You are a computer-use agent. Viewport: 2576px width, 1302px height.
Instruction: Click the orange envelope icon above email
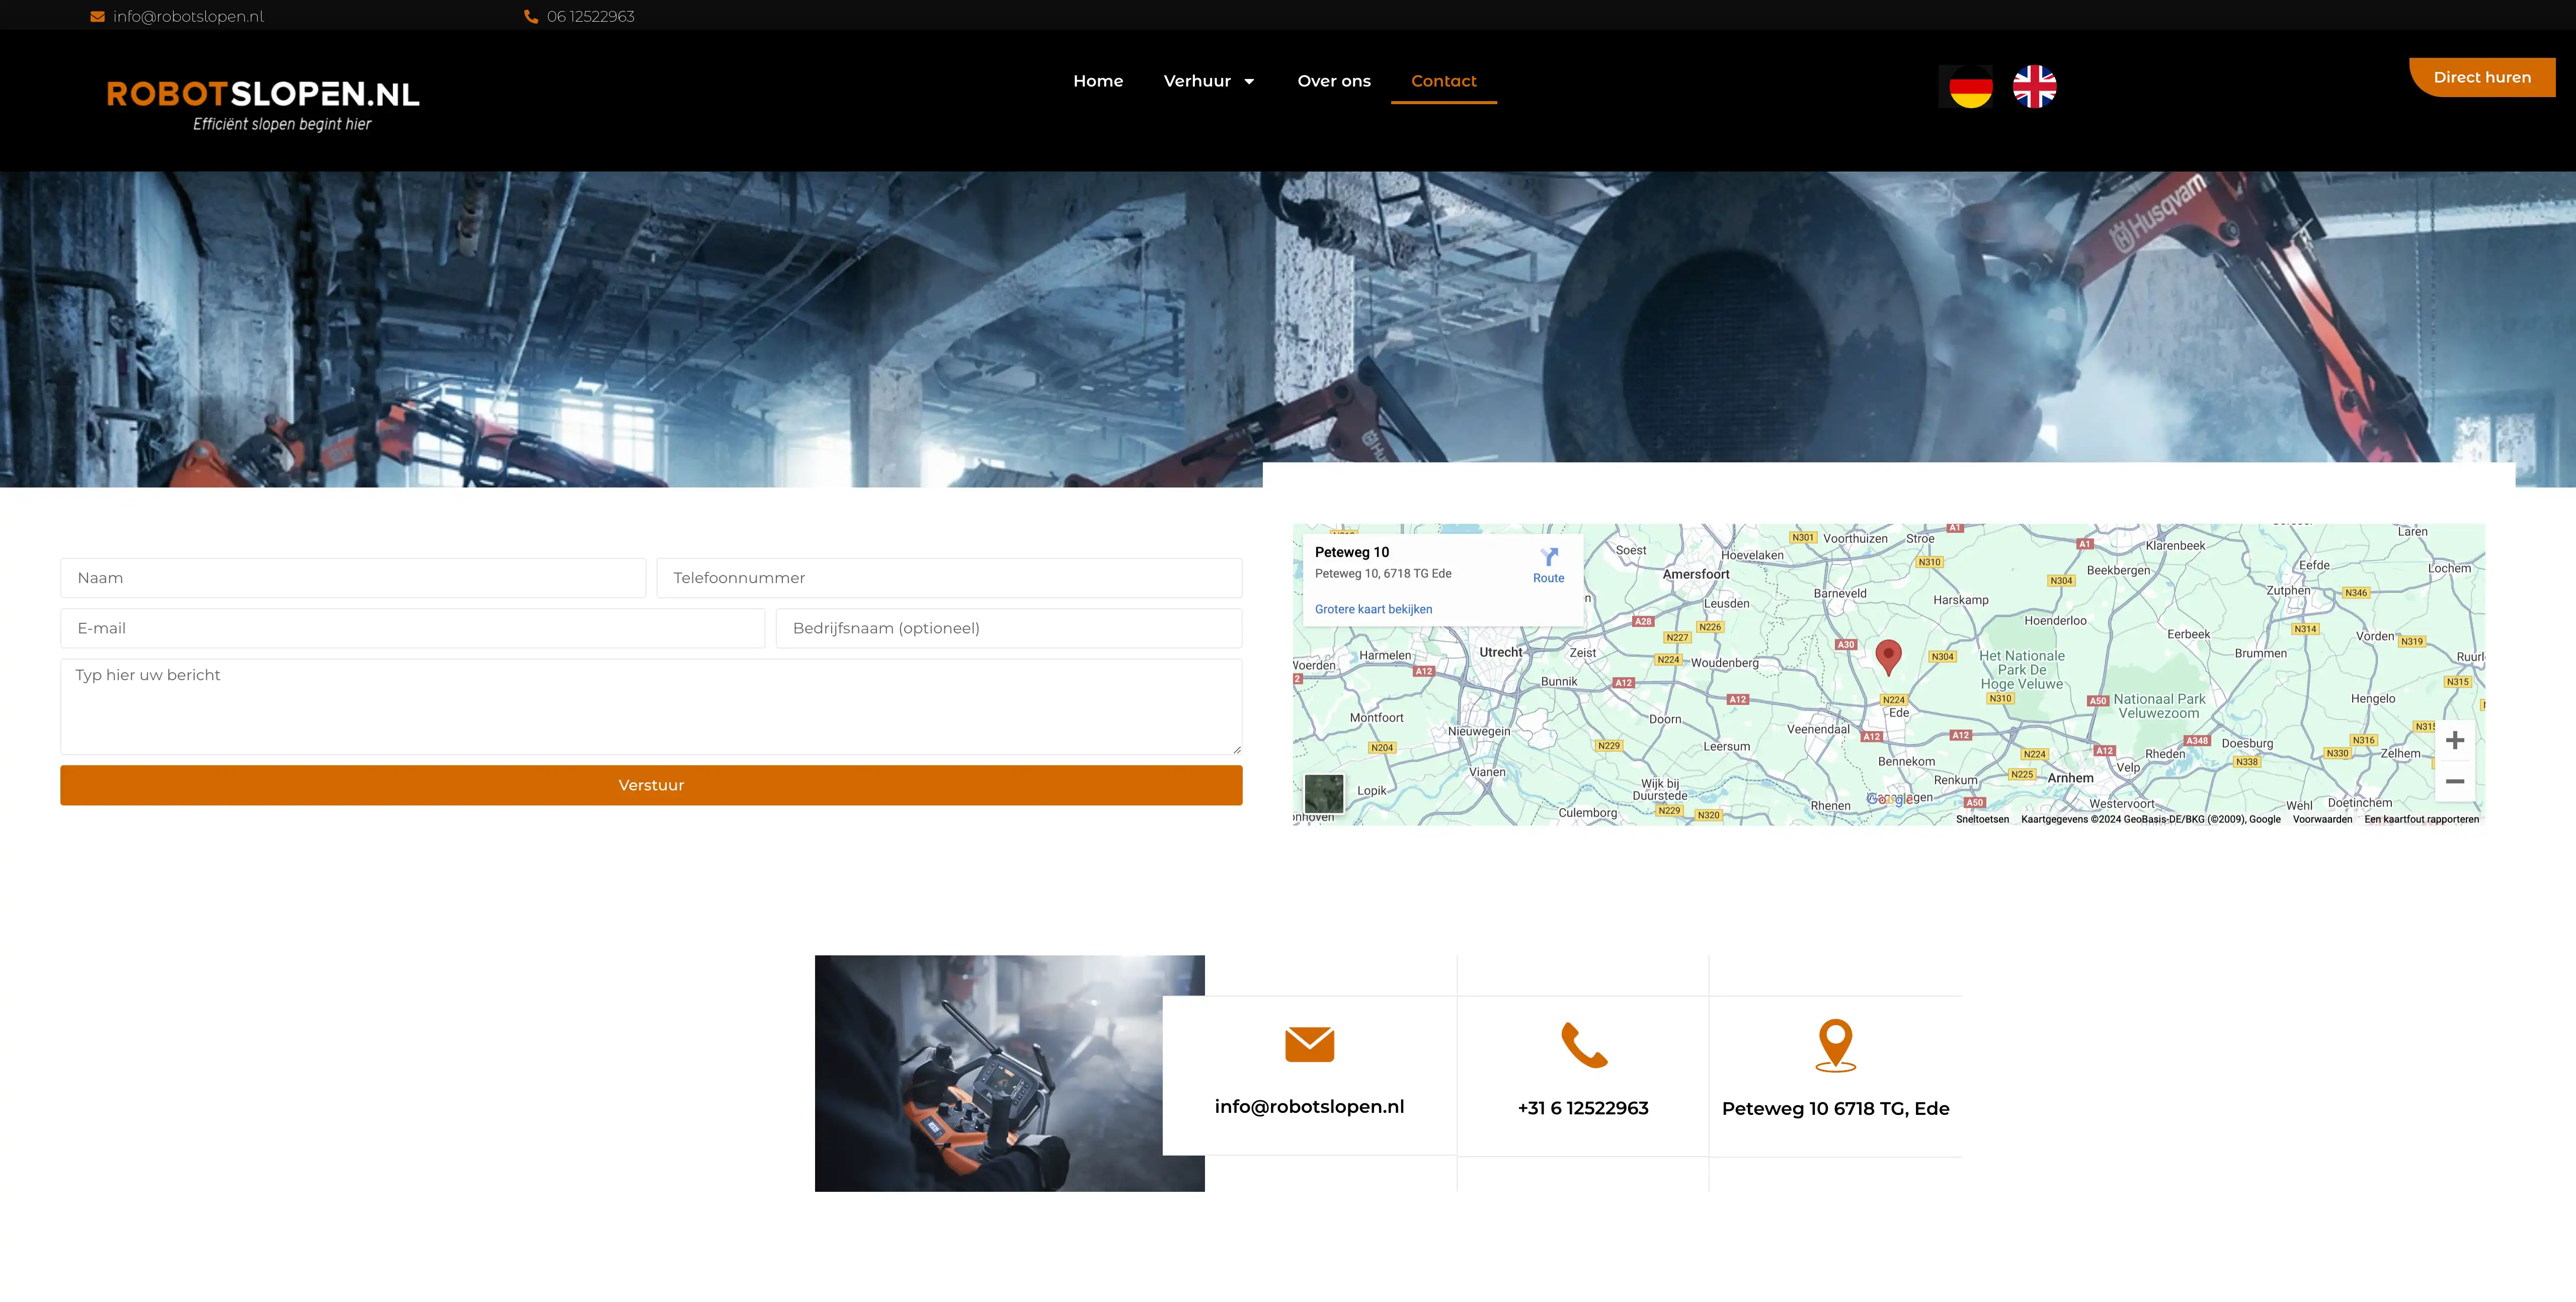(1309, 1044)
